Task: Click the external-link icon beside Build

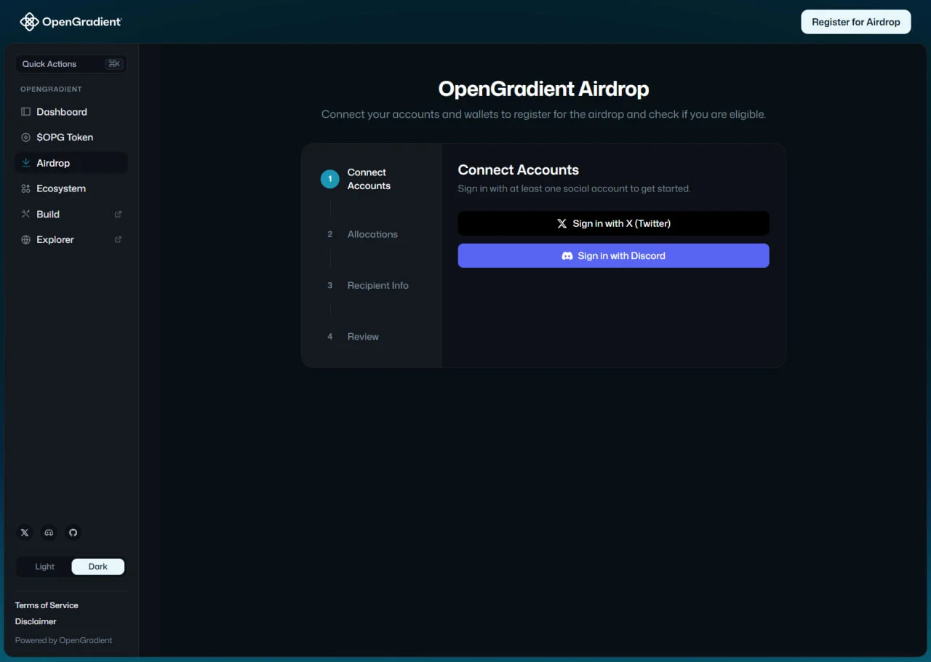Action: (x=118, y=214)
